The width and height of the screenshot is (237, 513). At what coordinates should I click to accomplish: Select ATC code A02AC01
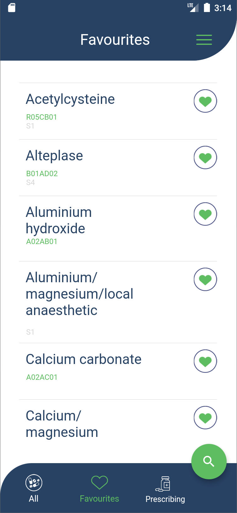pyautogui.click(x=42, y=377)
